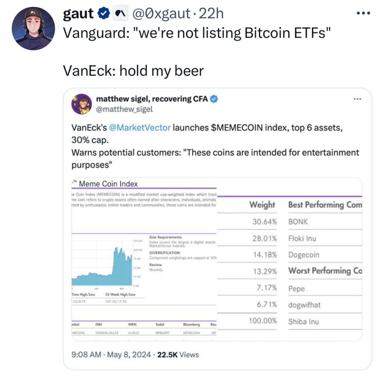Click the 22.5K Views count

pos(178,354)
